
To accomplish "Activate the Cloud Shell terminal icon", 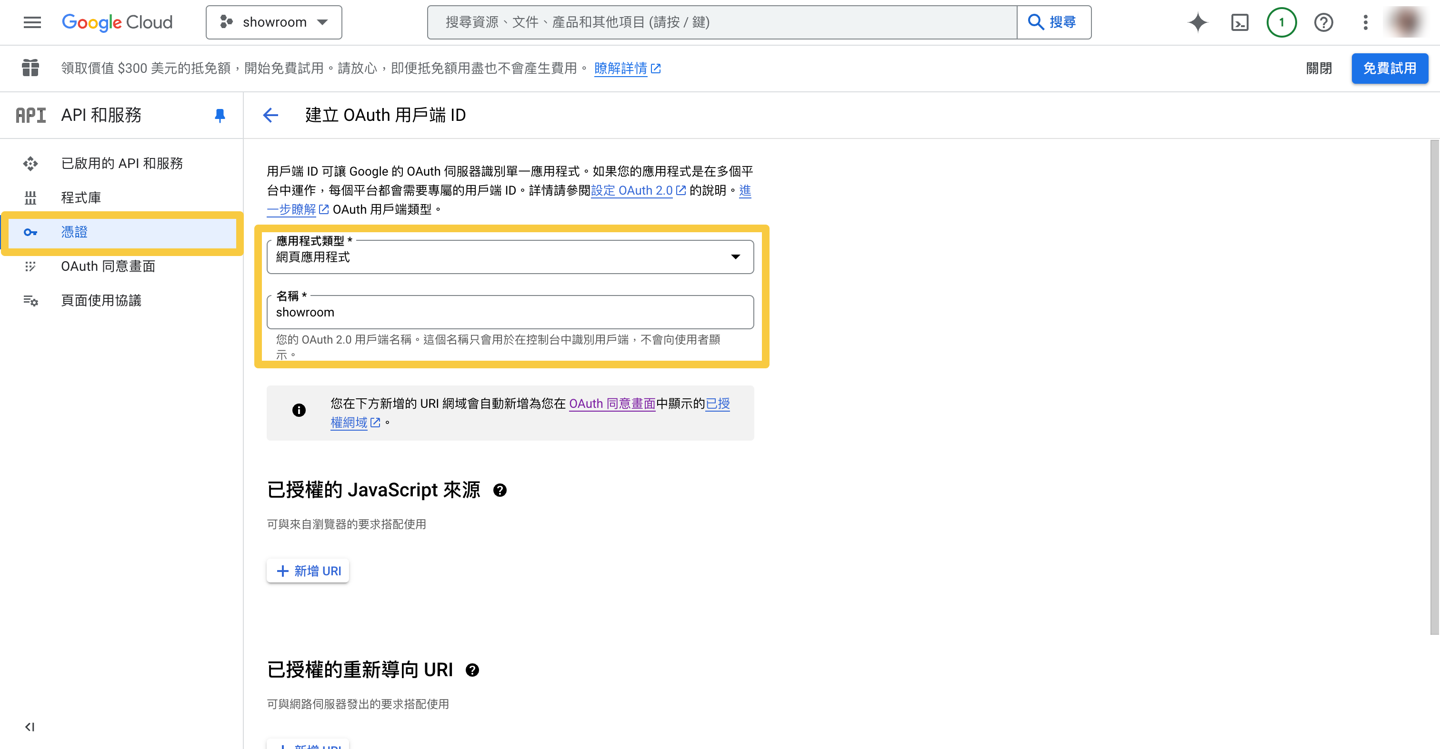I will tap(1240, 22).
